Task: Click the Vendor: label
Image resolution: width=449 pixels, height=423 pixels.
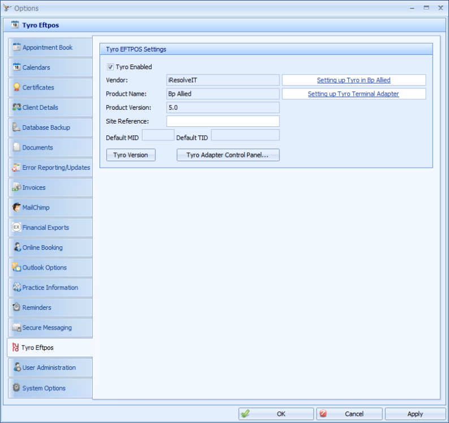Action: (x=117, y=80)
